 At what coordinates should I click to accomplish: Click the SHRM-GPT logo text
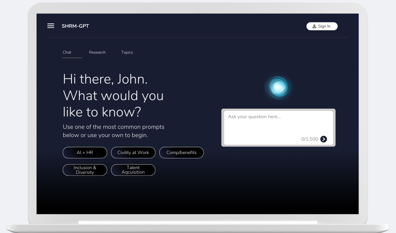pyautogui.click(x=75, y=26)
